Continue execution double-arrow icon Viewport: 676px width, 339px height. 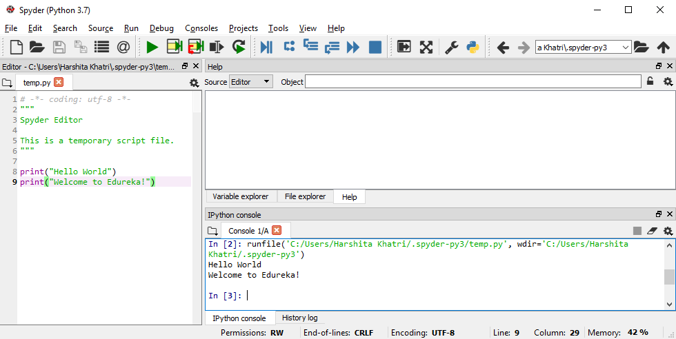[353, 47]
